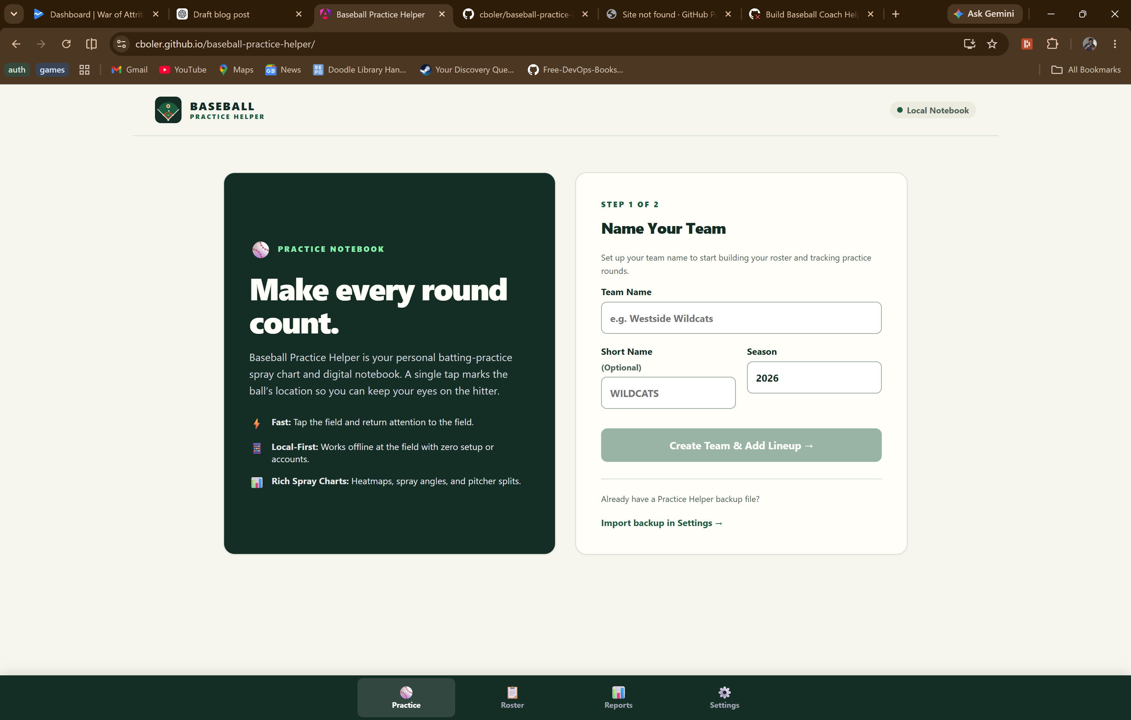Open the profile avatar menu
This screenshot has height=720, width=1131.
1090,44
